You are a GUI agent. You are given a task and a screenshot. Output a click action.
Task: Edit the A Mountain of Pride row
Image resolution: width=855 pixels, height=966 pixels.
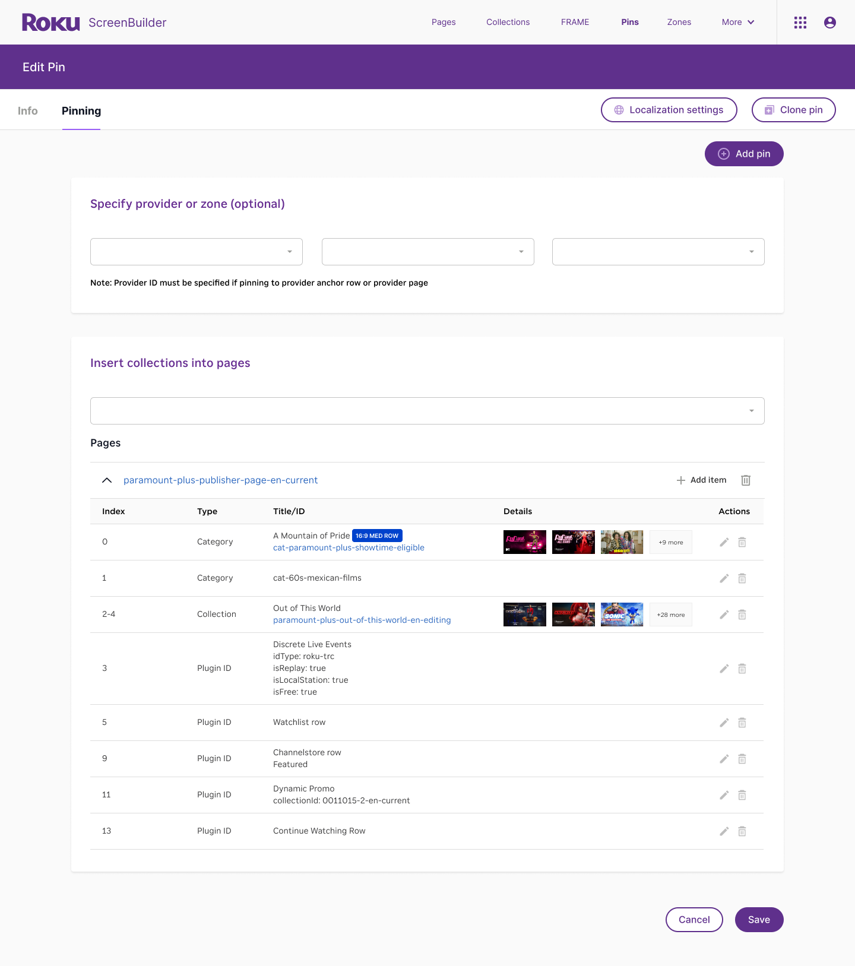click(724, 542)
